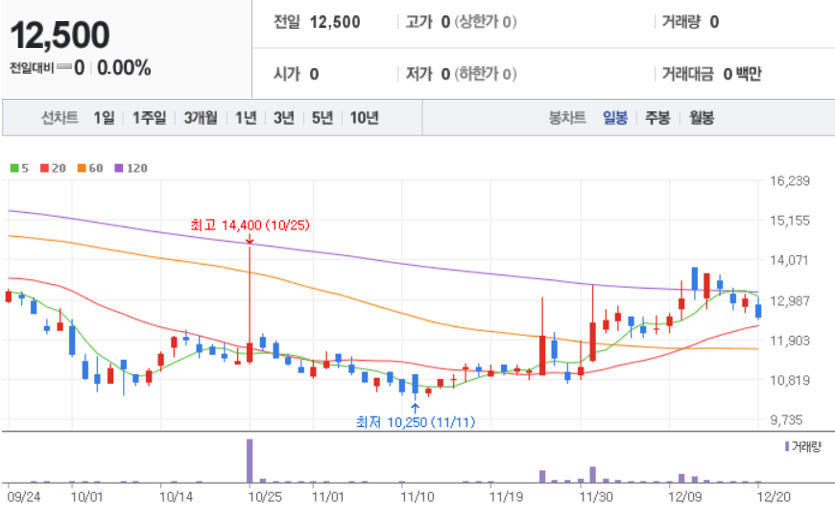
Task: Click the green 5-day moving average swatch
Action: tap(14, 168)
